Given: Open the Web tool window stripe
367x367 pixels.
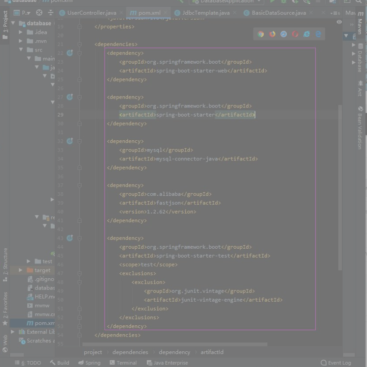Looking at the screenshot, I should [5, 344].
